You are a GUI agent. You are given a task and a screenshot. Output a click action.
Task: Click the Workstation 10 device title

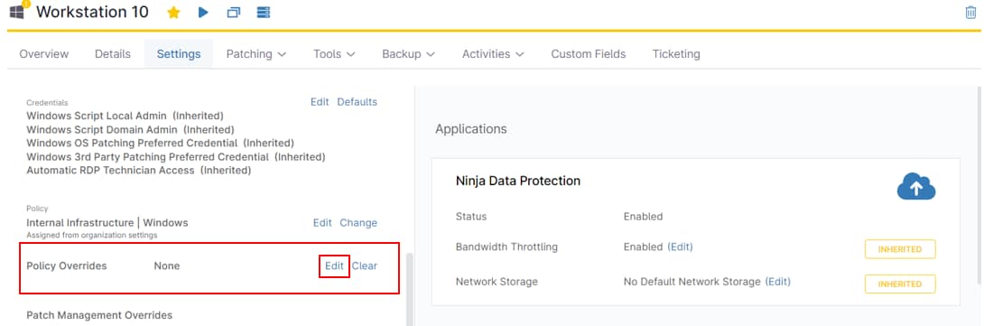[x=92, y=12]
